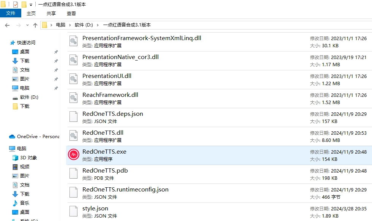Viewport: 372px width, 221px height.
Task: Click the Up one level arrow
Action: pyautogui.click(x=35, y=25)
